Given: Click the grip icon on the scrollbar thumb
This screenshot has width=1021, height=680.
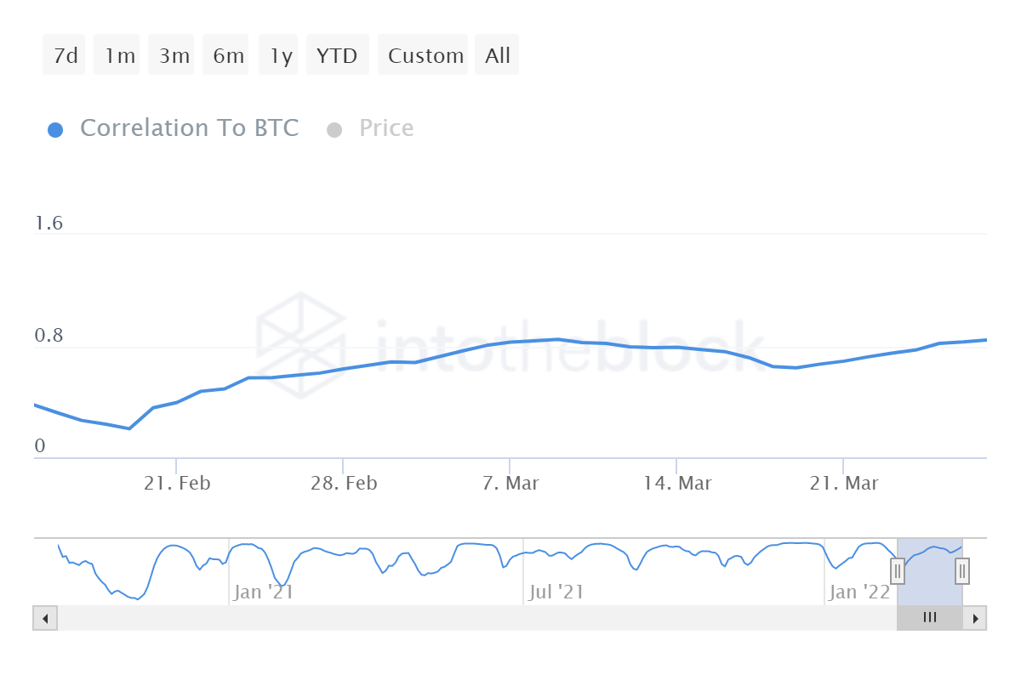Looking at the screenshot, I should pyautogui.click(x=929, y=618).
